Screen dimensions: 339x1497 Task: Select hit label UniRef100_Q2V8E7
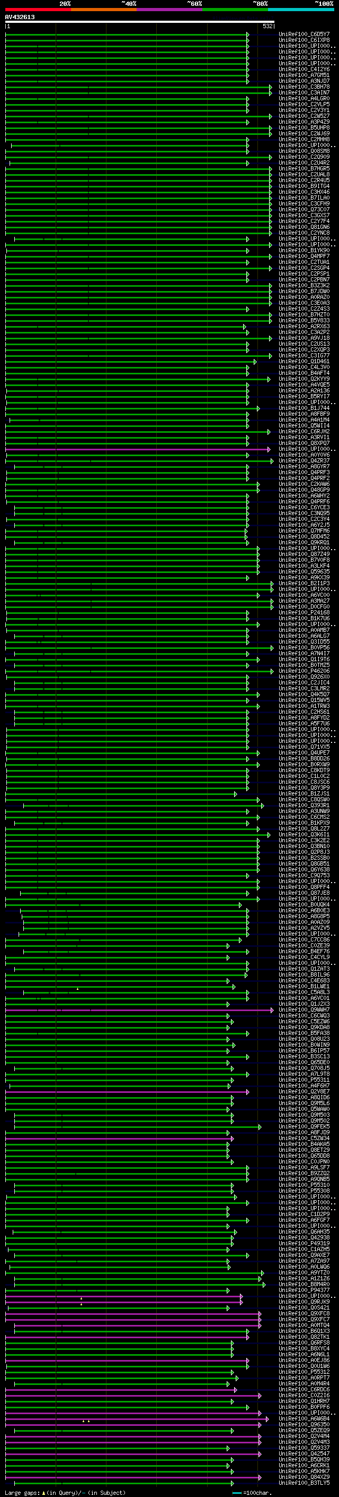coord(304,1091)
